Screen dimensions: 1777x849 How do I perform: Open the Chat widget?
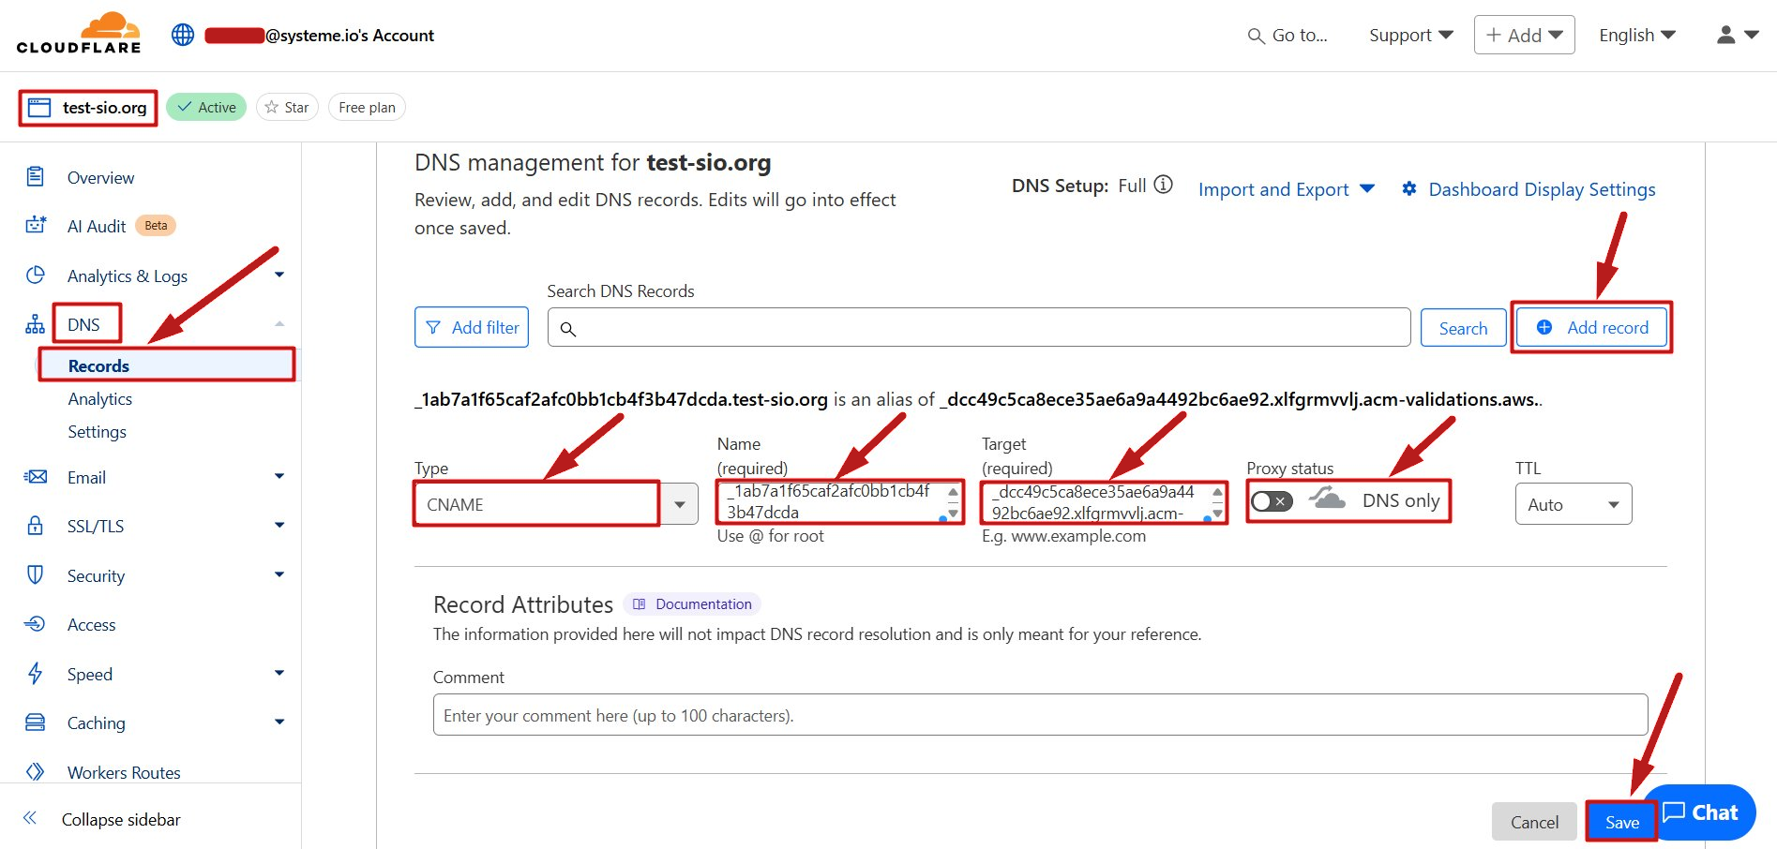point(1700,812)
